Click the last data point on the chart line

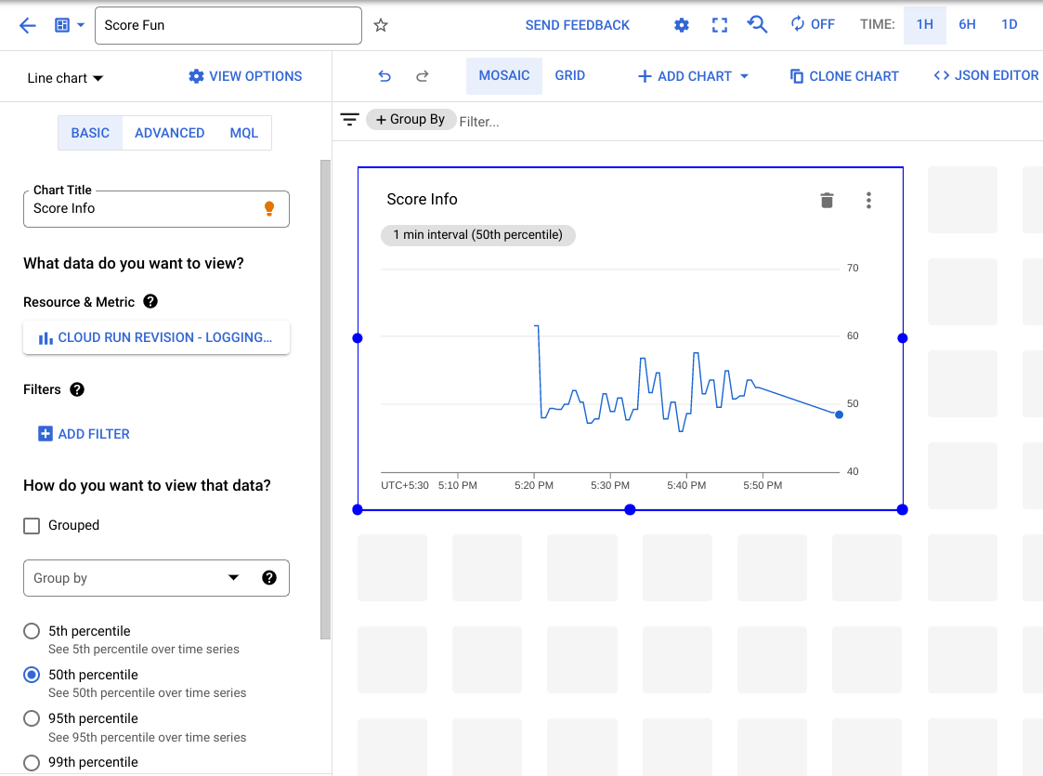point(839,414)
